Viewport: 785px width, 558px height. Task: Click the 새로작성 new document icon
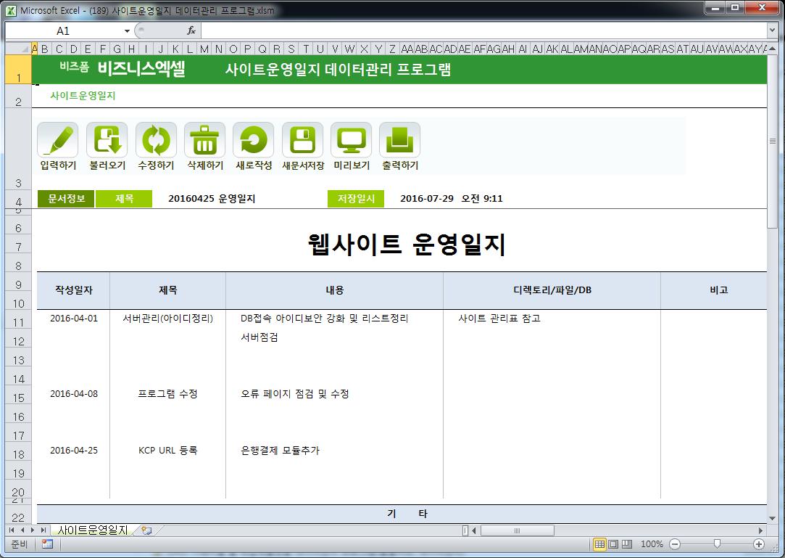pyautogui.click(x=253, y=140)
